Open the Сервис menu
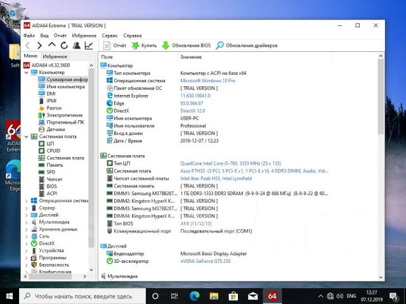The width and height of the screenshot is (406, 304). click(x=110, y=35)
